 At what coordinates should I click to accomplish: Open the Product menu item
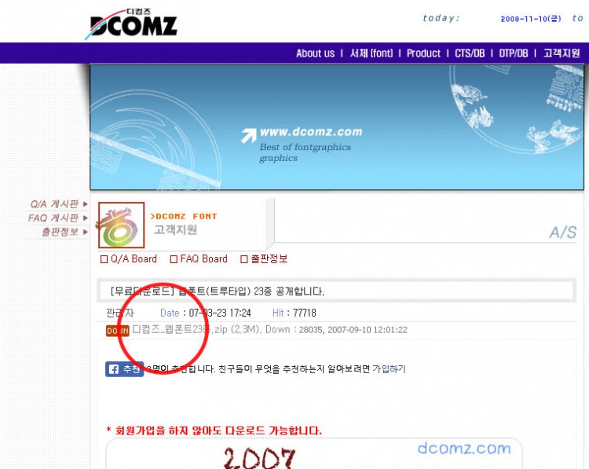click(423, 53)
